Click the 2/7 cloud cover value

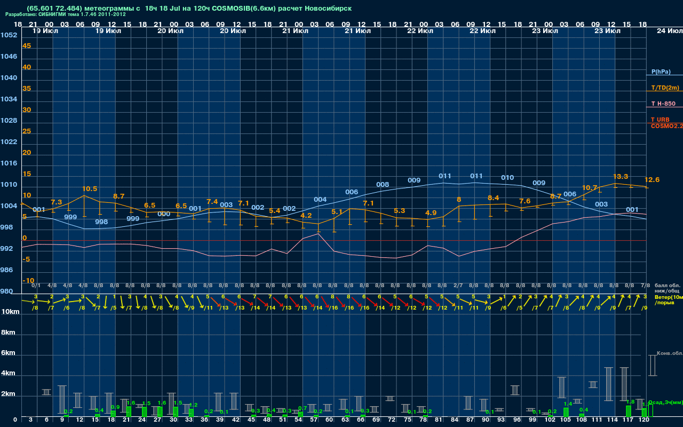tap(458, 286)
